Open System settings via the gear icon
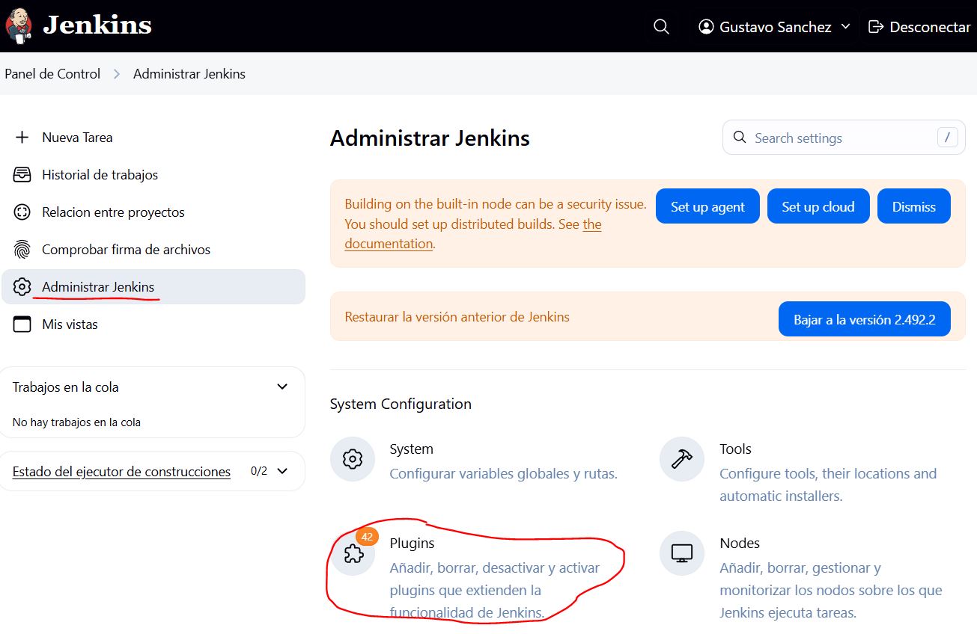The width and height of the screenshot is (977, 634). coord(352,459)
